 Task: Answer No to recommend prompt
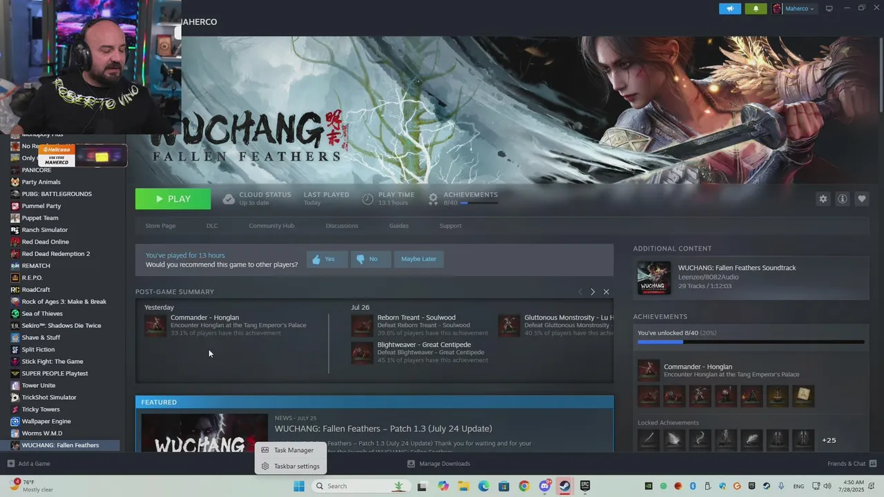coord(370,260)
